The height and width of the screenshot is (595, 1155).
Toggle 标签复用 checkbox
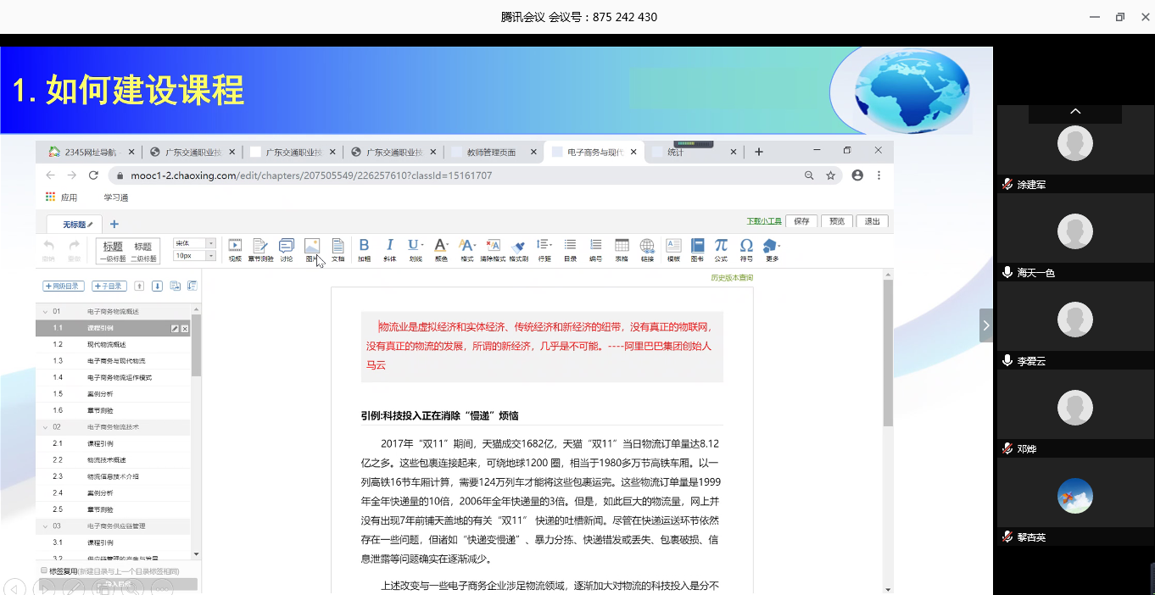45,570
